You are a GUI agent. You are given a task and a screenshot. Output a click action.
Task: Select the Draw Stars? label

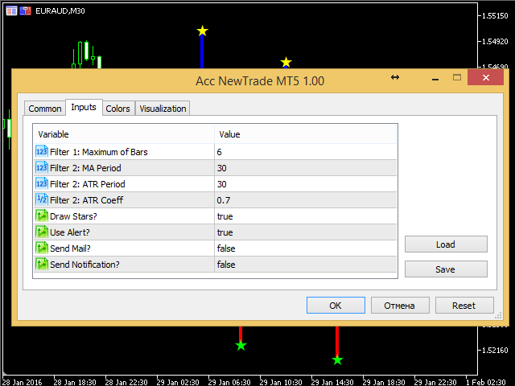coord(73,216)
